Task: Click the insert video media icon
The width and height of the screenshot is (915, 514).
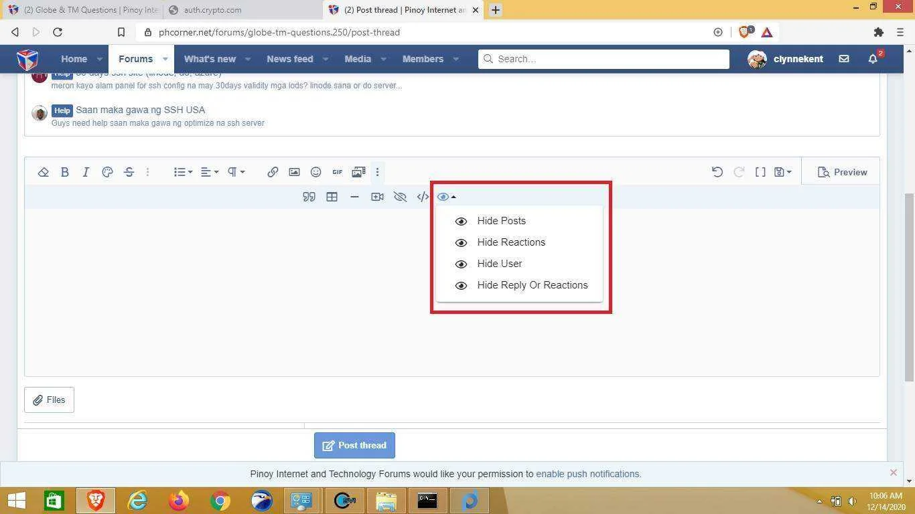Action: click(x=377, y=197)
